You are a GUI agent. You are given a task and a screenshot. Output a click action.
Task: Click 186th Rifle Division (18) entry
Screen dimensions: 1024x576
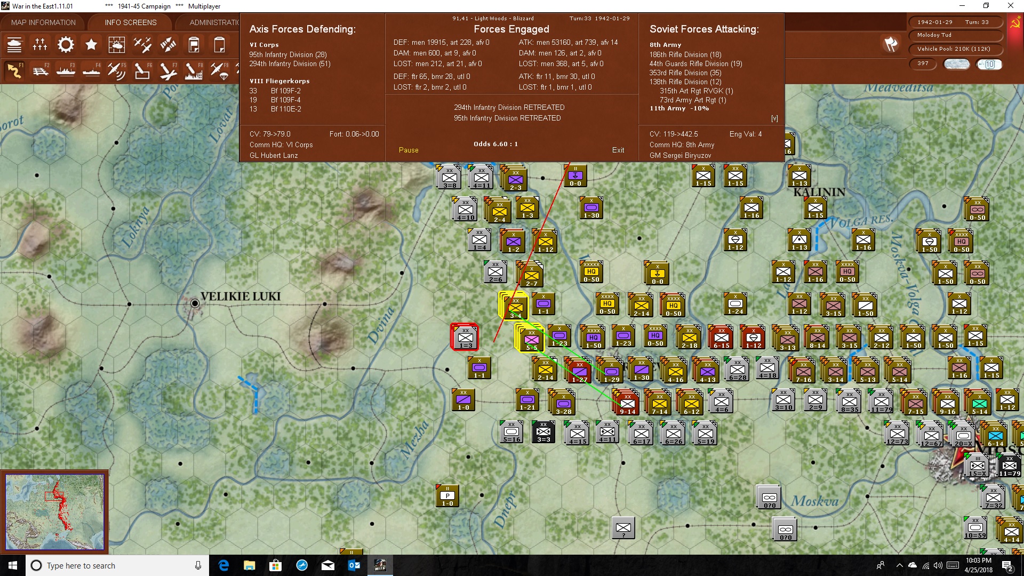[x=685, y=55]
